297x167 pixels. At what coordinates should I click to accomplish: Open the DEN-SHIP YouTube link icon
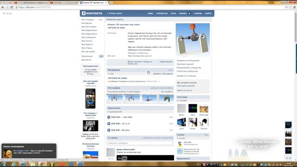180,144
